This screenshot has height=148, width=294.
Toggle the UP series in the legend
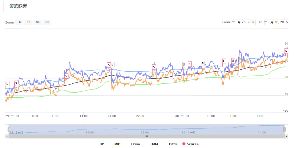coord(99,144)
